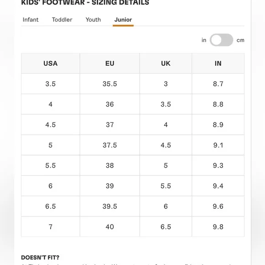
Task: Select the USA size 3.5 cell
Action: coord(51,84)
